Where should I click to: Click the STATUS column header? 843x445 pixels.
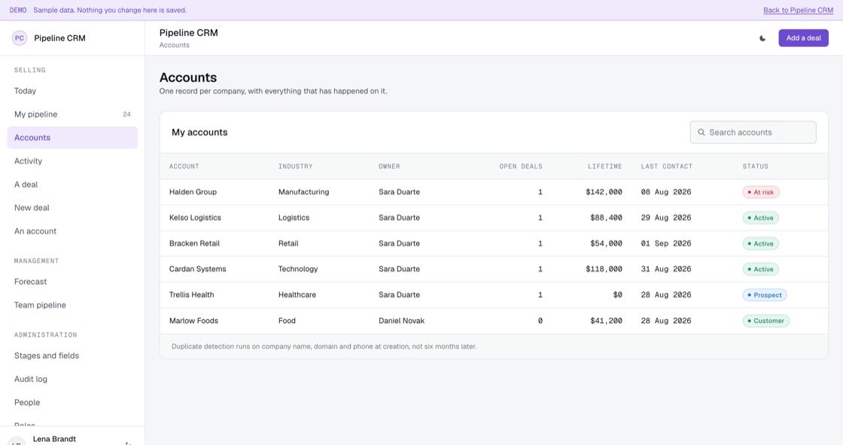click(x=756, y=166)
